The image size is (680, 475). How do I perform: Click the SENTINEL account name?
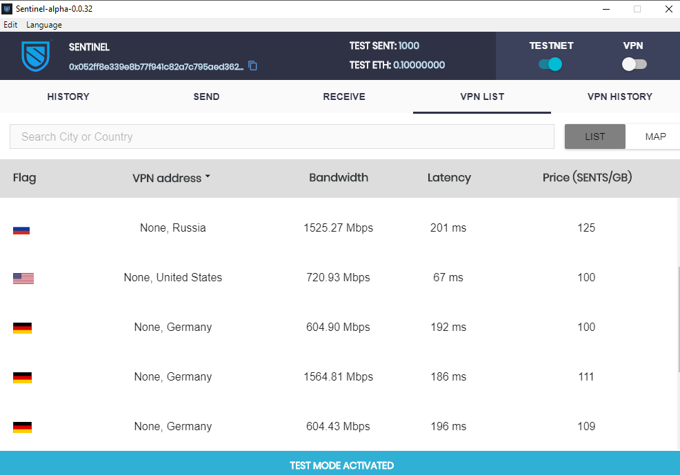(x=89, y=48)
